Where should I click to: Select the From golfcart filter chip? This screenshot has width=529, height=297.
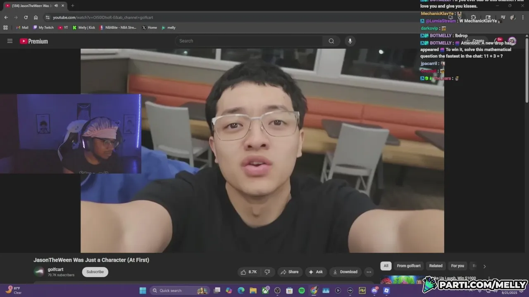click(x=409, y=266)
